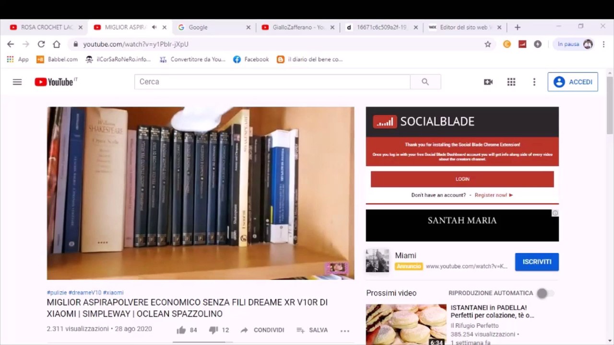Open ilCorSaRoNeRo.info bookmark
The image size is (614, 345).
click(118, 59)
